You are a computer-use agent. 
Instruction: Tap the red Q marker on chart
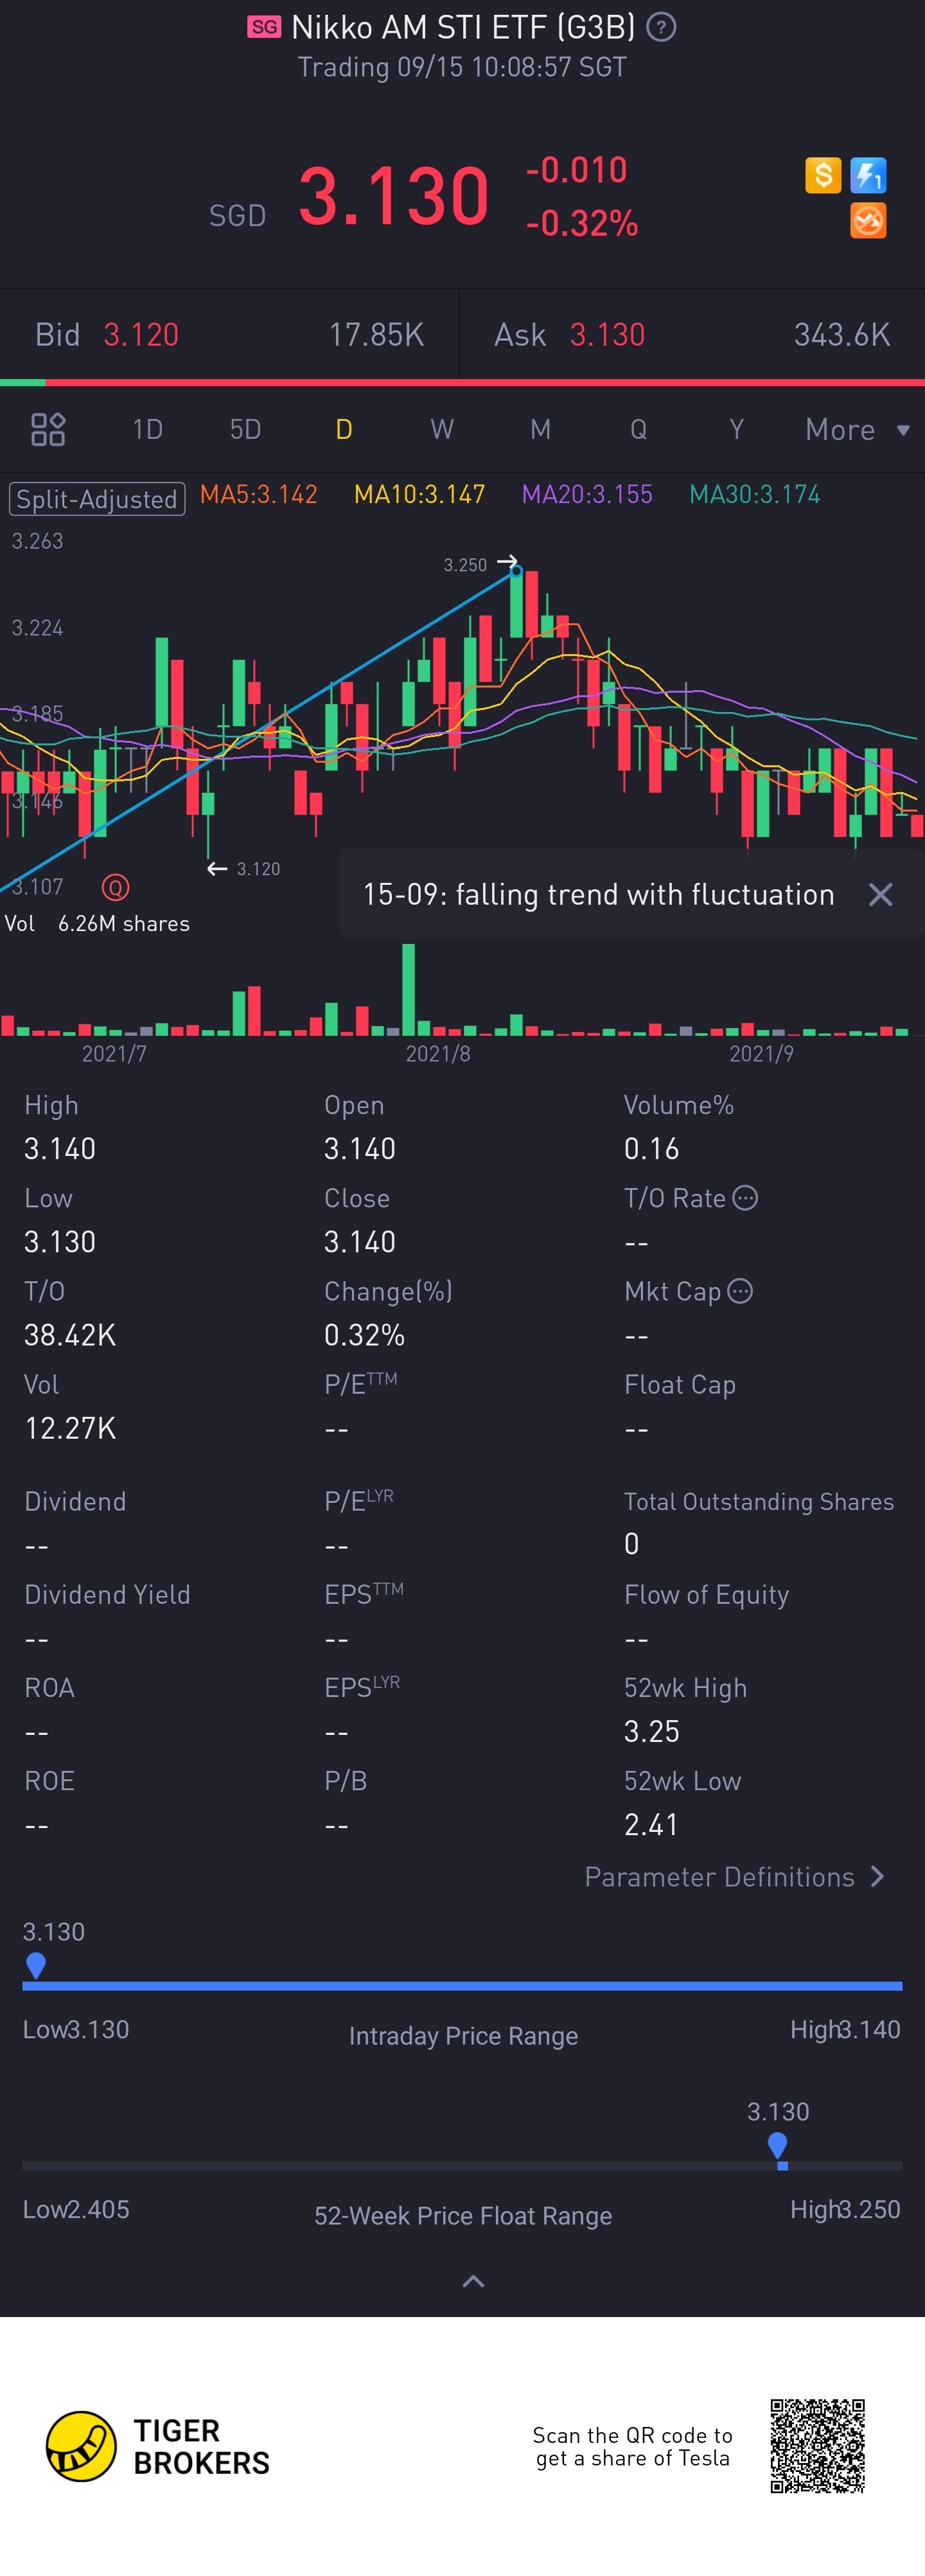click(x=116, y=887)
